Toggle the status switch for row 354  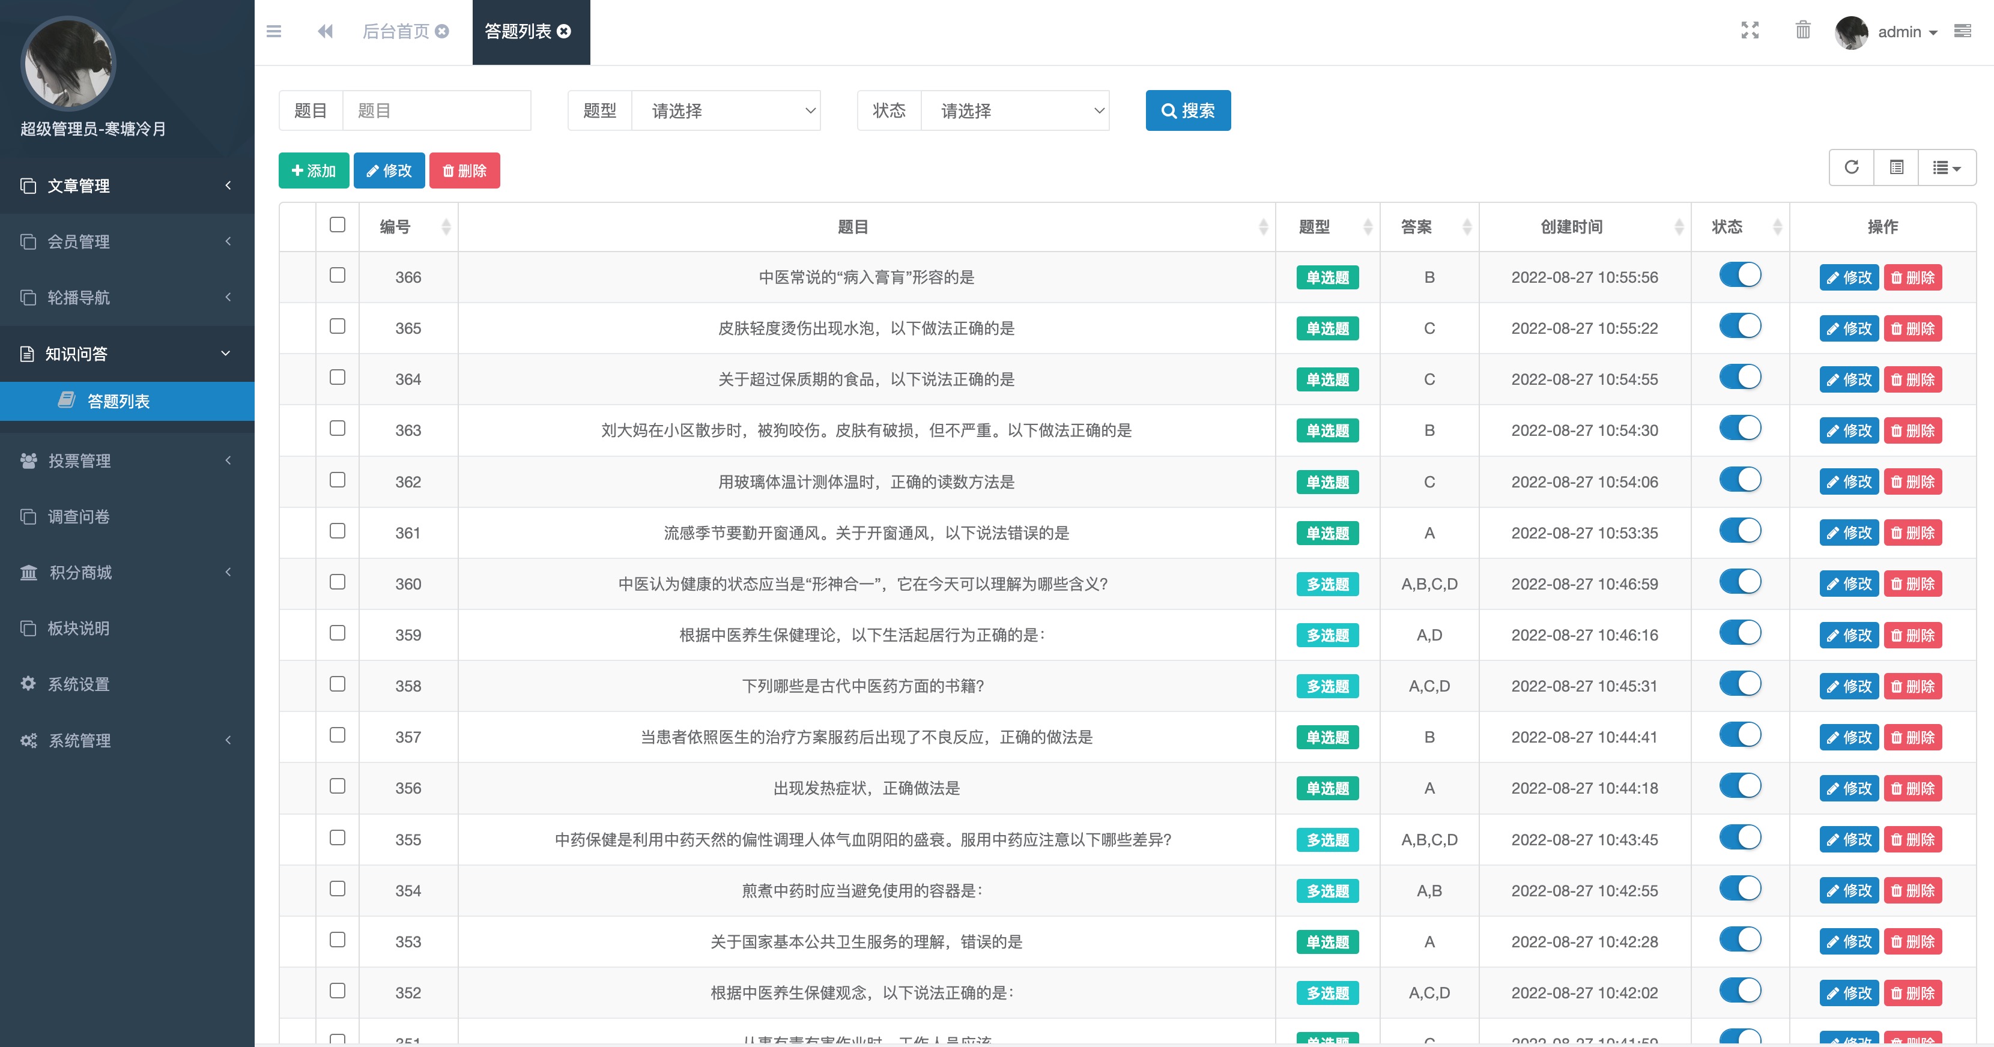[1740, 889]
